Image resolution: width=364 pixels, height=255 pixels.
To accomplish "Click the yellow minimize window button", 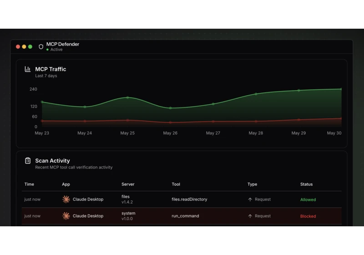I will click(x=24, y=47).
